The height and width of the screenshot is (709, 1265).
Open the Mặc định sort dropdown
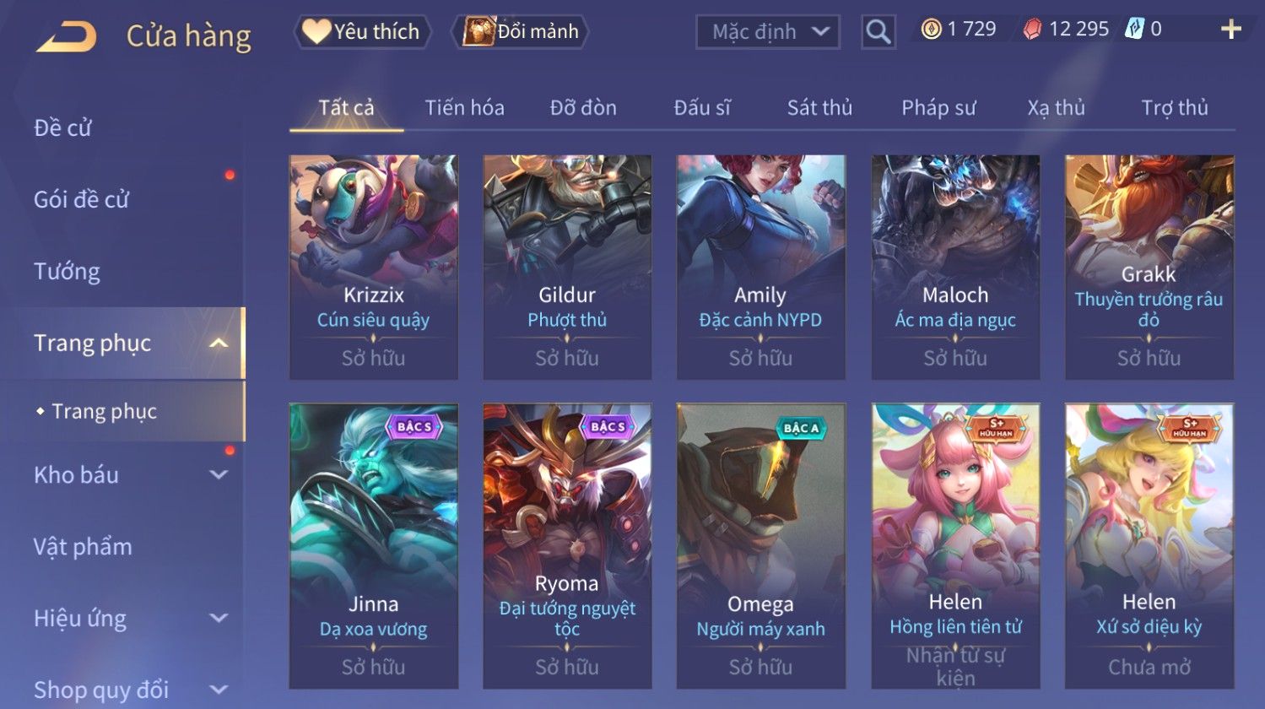tap(768, 32)
